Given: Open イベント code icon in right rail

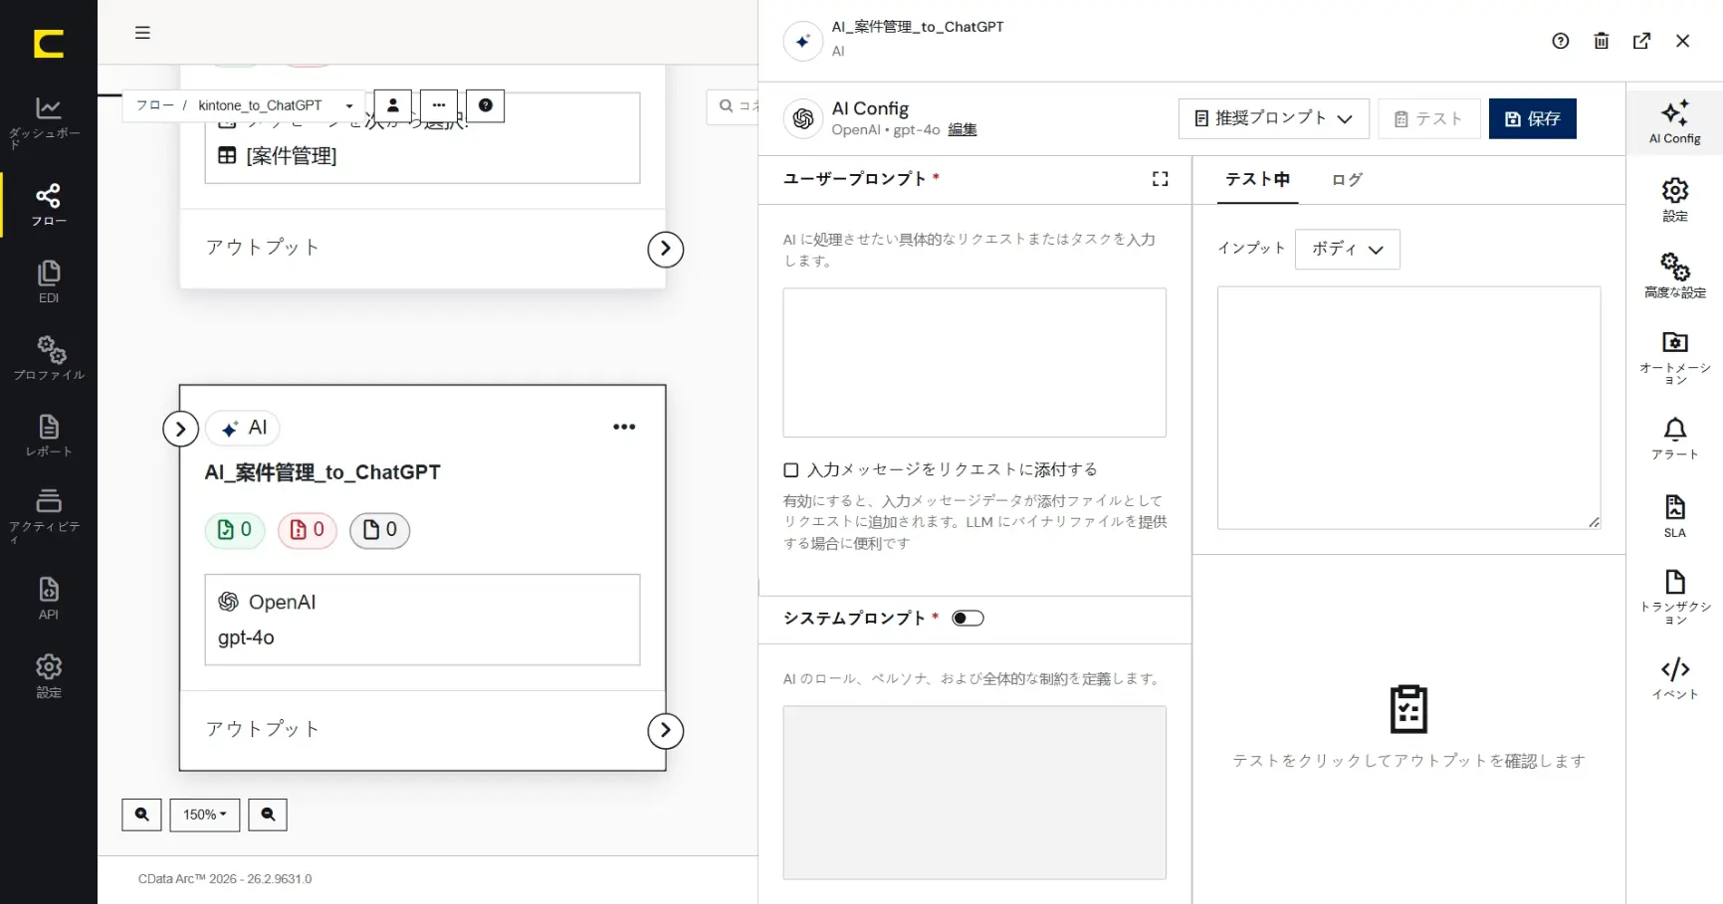Looking at the screenshot, I should point(1675,678).
